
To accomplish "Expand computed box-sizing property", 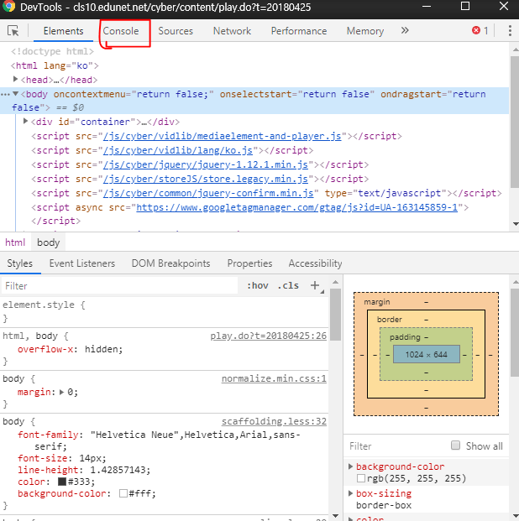I will tap(350, 493).
